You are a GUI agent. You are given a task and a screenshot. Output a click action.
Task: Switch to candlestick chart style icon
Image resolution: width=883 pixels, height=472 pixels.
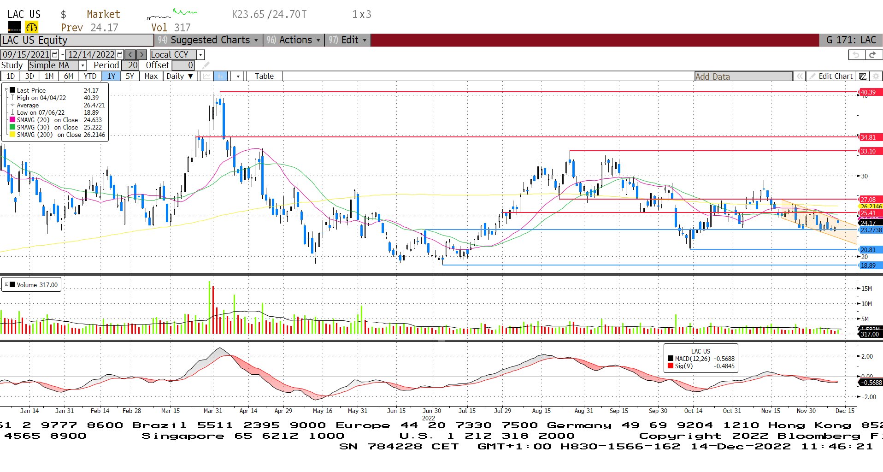click(x=221, y=76)
